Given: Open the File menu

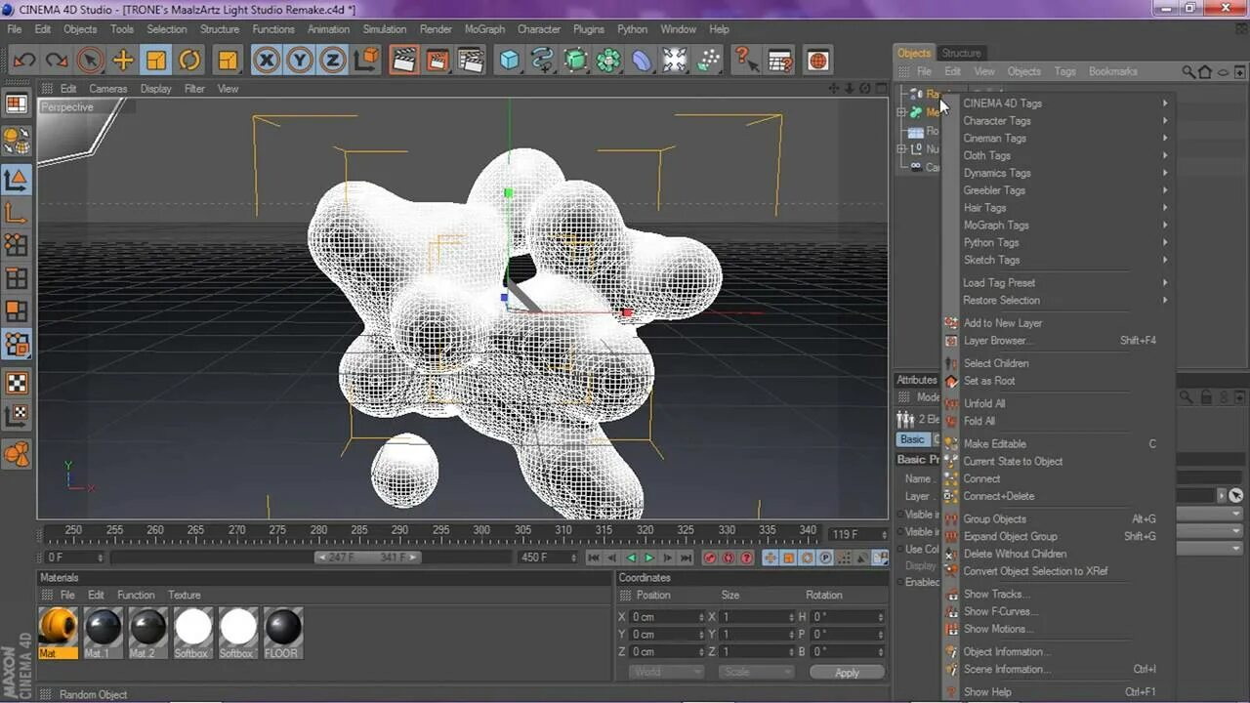Looking at the screenshot, I should [15, 29].
